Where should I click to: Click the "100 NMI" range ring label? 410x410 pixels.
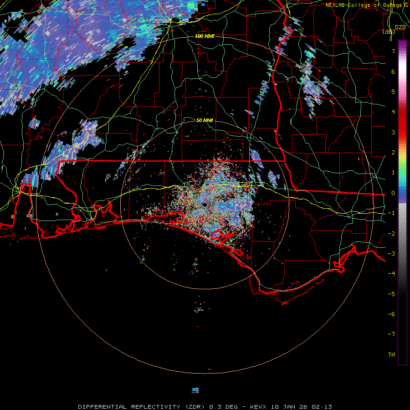pyautogui.click(x=205, y=36)
